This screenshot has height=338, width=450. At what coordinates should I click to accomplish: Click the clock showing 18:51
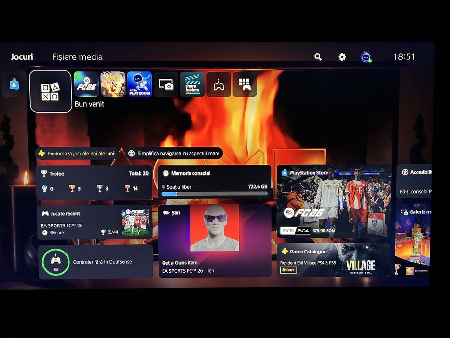(404, 57)
